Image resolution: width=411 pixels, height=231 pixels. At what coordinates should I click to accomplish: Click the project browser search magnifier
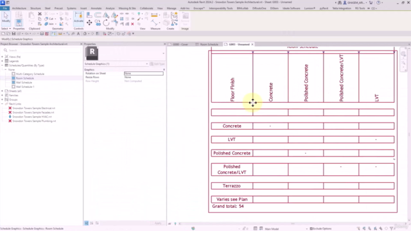pos(5,50)
